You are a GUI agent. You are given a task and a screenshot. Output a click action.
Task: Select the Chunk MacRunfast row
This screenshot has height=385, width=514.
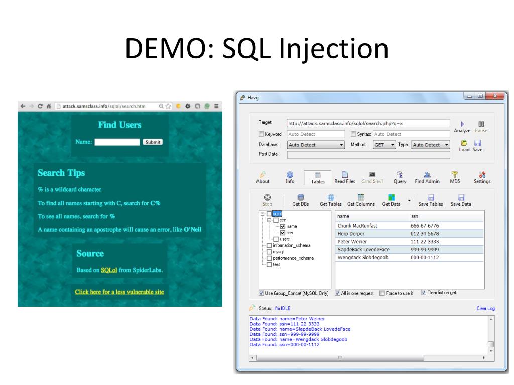click(410, 226)
